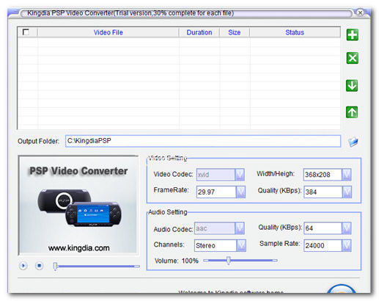Click the Size column header
Image resolution: width=379 pixels, height=301 pixels.
(235, 32)
